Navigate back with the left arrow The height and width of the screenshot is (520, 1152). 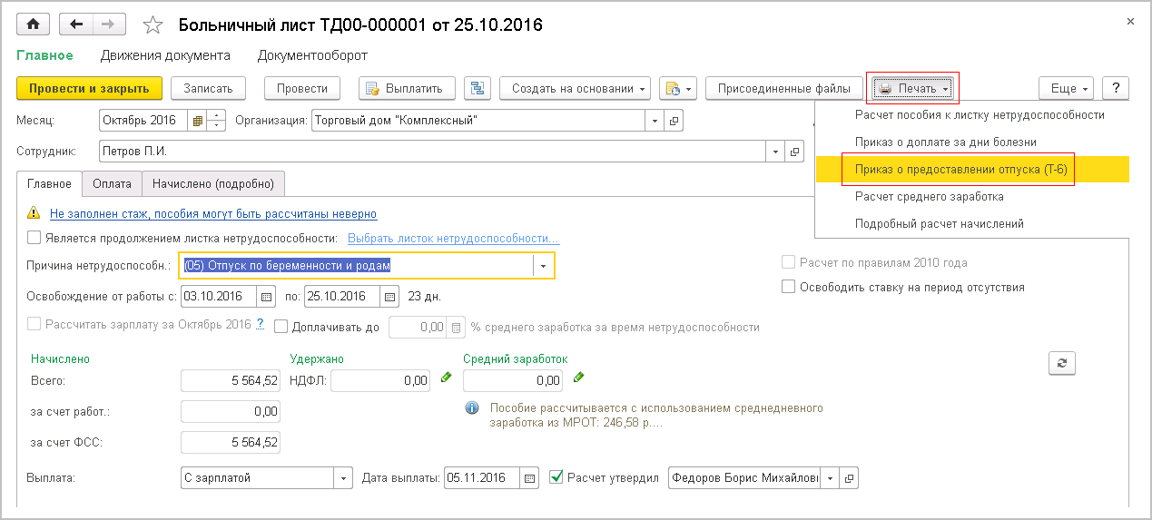point(75,25)
